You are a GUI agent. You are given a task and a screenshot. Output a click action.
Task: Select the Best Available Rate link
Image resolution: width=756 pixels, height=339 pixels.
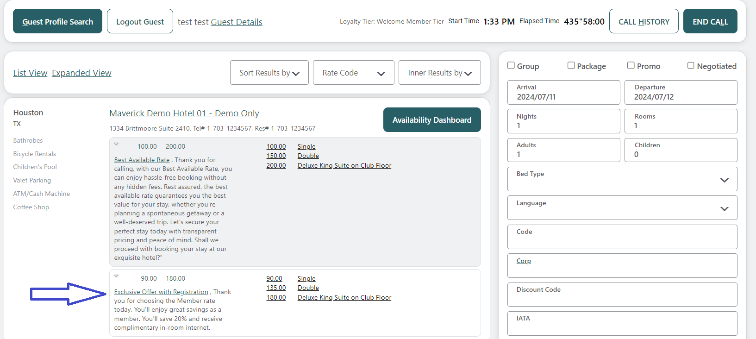(142, 160)
